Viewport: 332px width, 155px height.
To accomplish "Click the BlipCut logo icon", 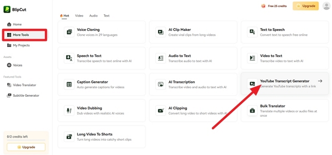I will point(7,9).
